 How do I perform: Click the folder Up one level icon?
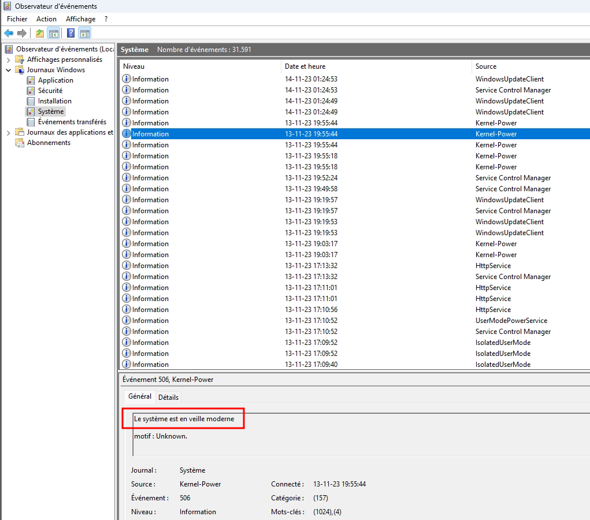pos(39,33)
